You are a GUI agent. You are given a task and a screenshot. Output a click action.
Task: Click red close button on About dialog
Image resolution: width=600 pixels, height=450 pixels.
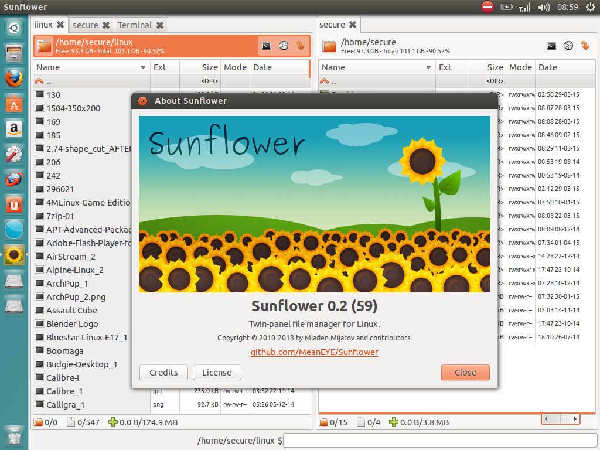click(x=143, y=101)
